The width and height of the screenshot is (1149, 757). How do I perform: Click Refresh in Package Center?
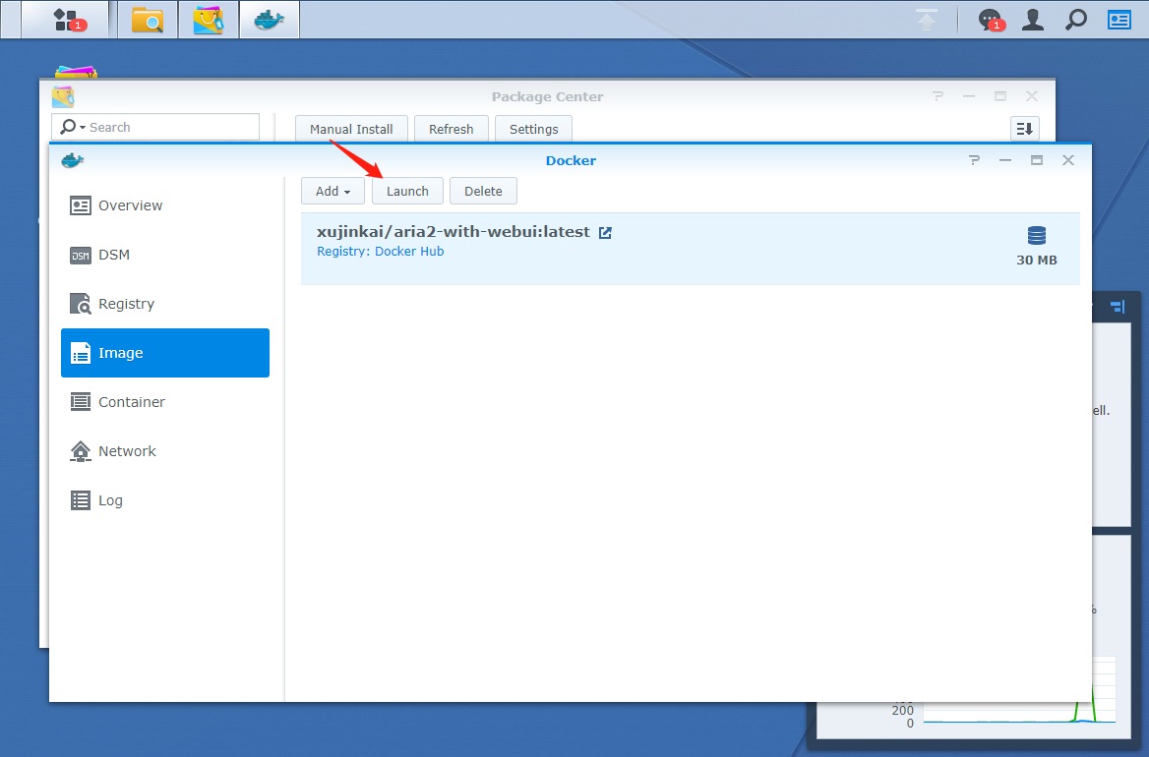click(451, 129)
